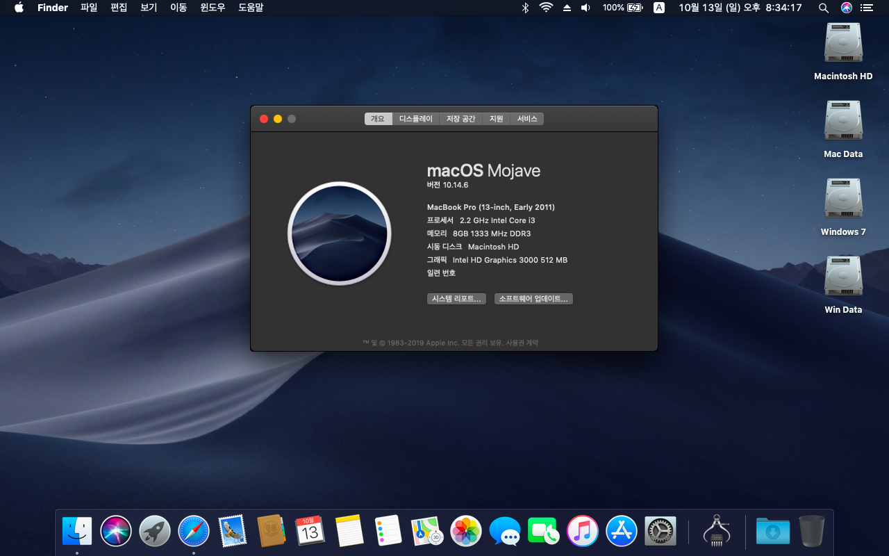
Task: Minimize the About This Mac window
Action: pyautogui.click(x=278, y=119)
